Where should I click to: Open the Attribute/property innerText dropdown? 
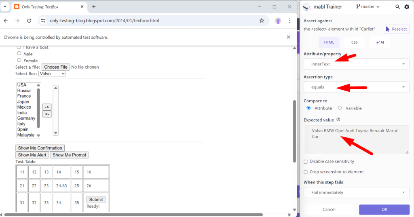(x=357, y=64)
